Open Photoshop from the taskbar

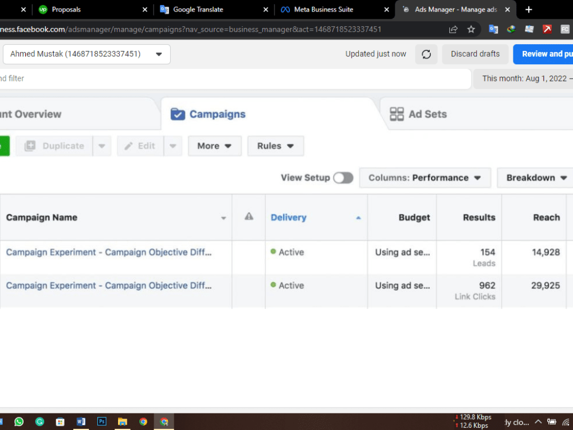coord(101,421)
